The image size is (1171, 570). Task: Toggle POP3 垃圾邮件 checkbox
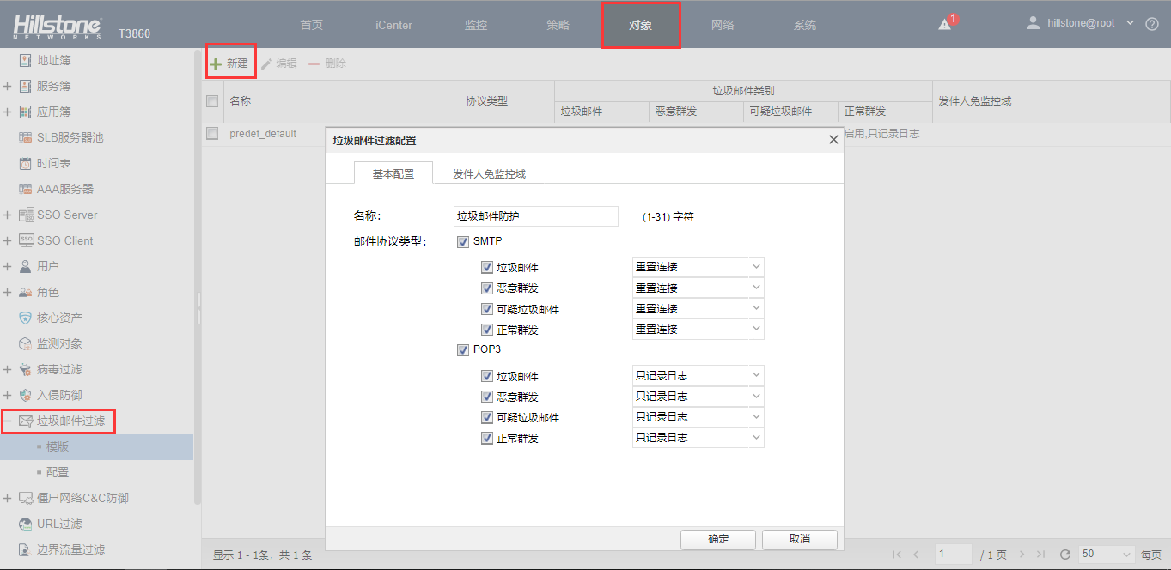(x=487, y=376)
